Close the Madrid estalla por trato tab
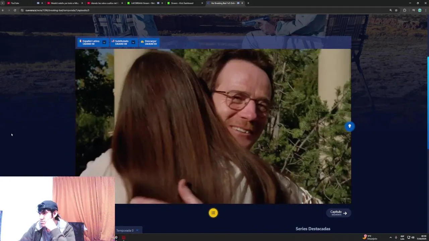 tap(82, 3)
